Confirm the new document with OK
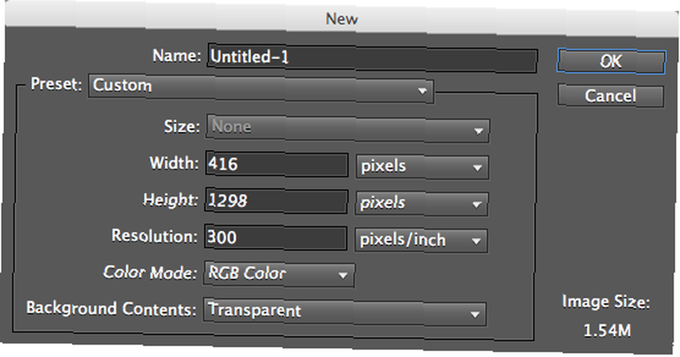This screenshot has height=357, width=680. click(x=611, y=62)
